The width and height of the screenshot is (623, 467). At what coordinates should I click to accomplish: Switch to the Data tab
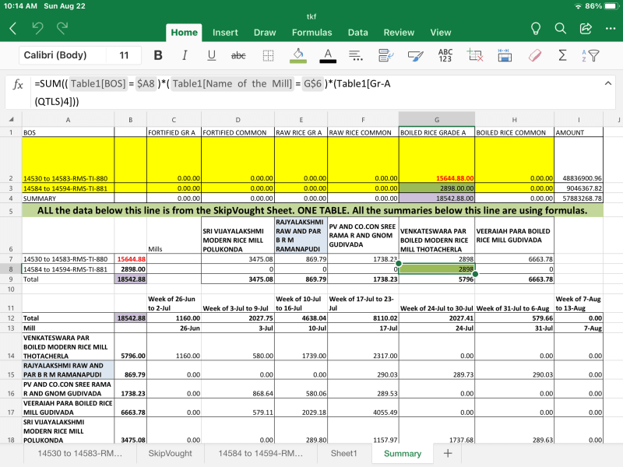(x=358, y=33)
